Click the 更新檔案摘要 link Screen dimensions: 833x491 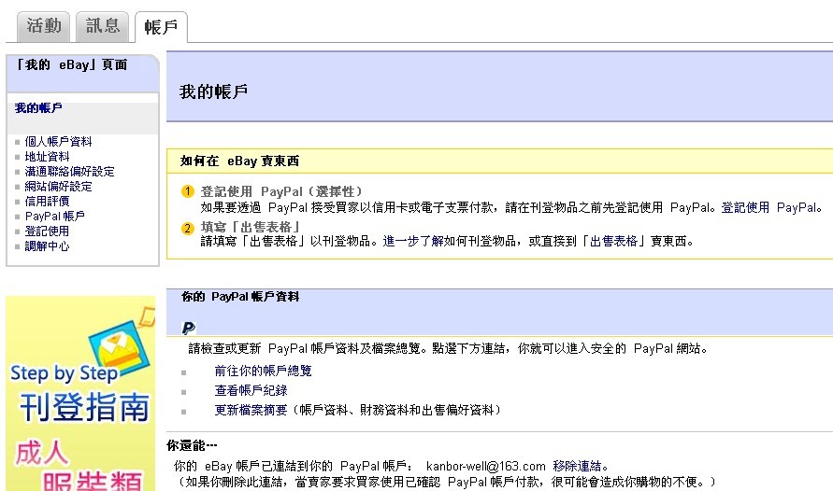(x=251, y=411)
